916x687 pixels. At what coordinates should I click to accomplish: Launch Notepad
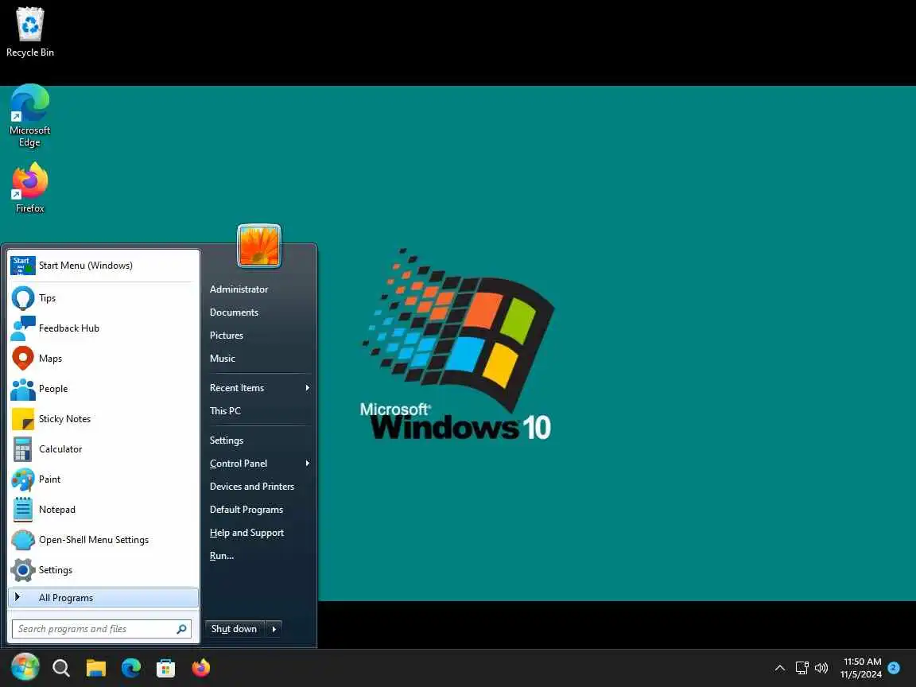coord(103,510)
